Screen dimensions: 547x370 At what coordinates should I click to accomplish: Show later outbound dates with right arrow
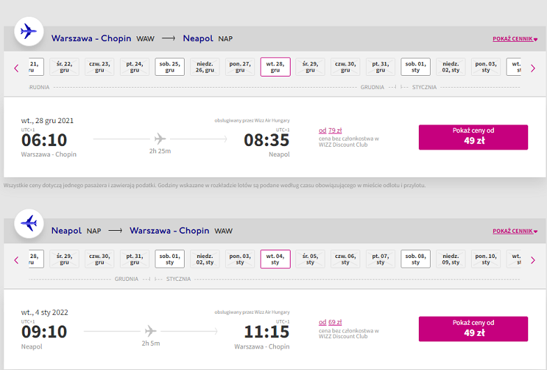point(532,68)
